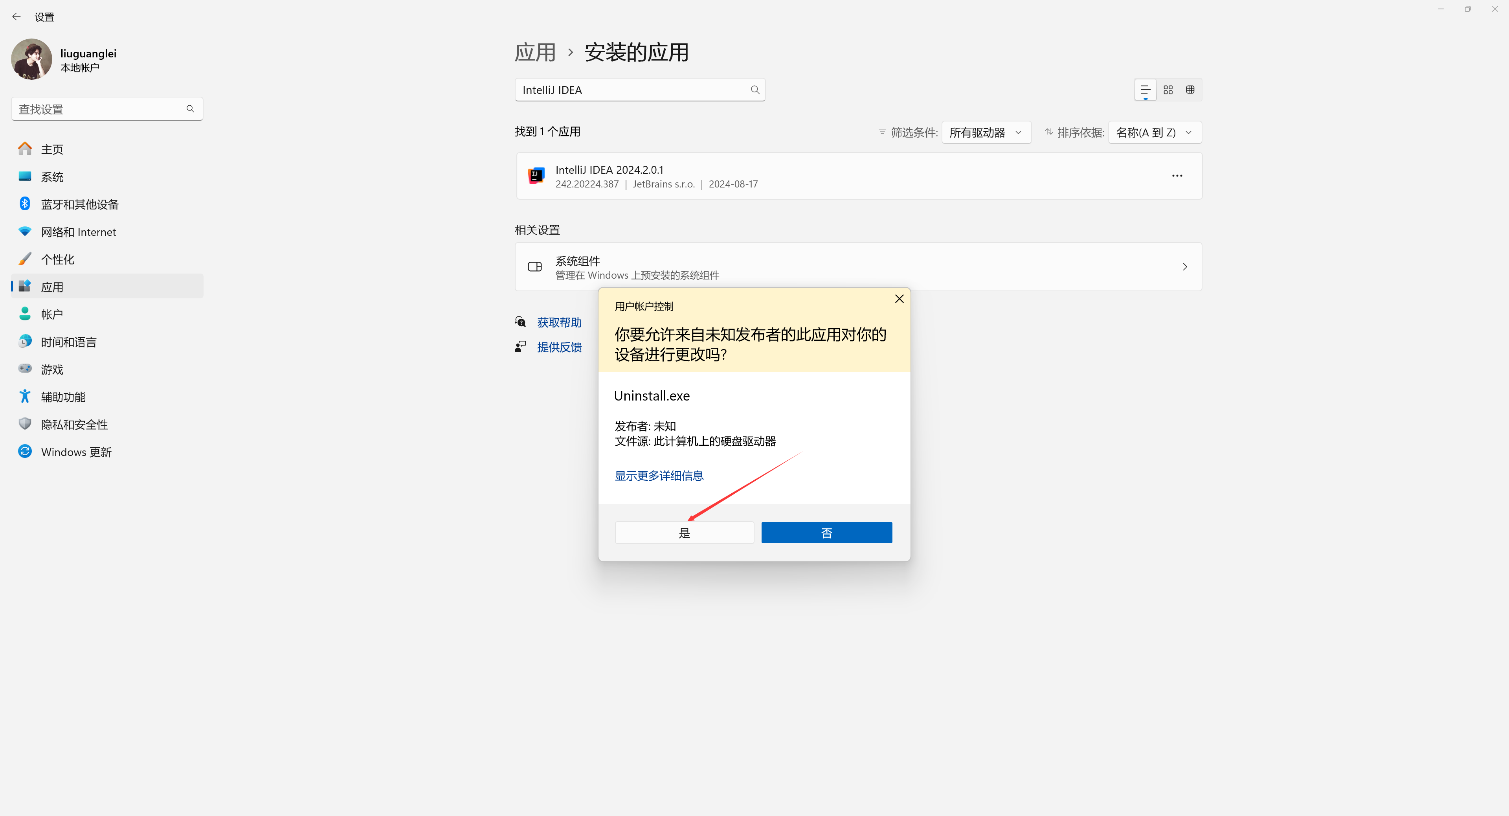Open Privacy and security settings
The height and width of the screenshot is (816, 1509).
click(74, 424)
